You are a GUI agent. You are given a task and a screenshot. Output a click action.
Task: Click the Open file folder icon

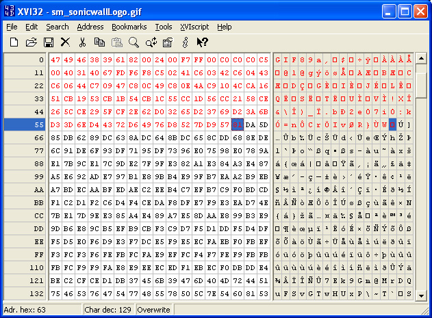31,42
